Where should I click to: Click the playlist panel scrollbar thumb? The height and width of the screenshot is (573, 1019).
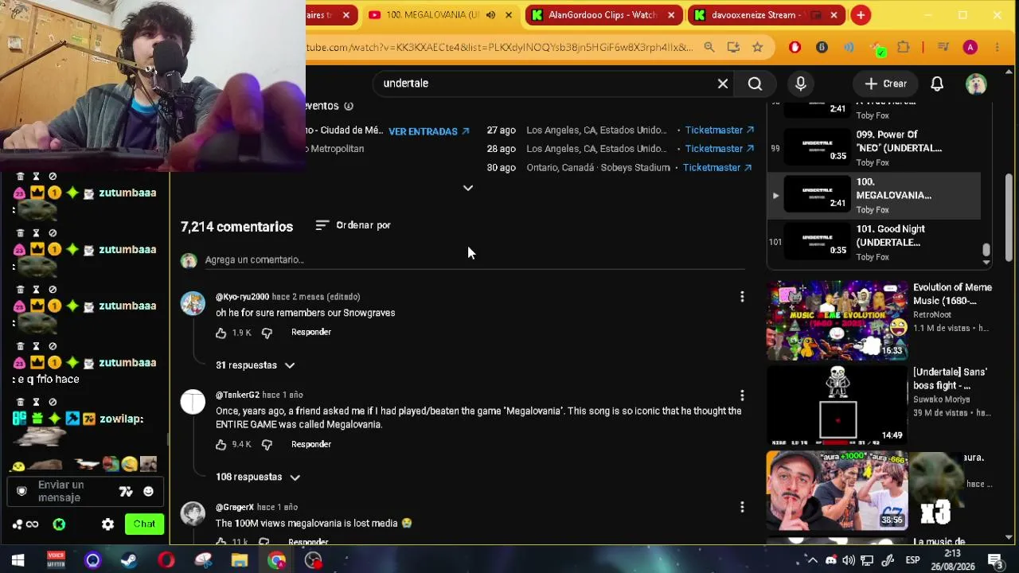pos(986,251)
